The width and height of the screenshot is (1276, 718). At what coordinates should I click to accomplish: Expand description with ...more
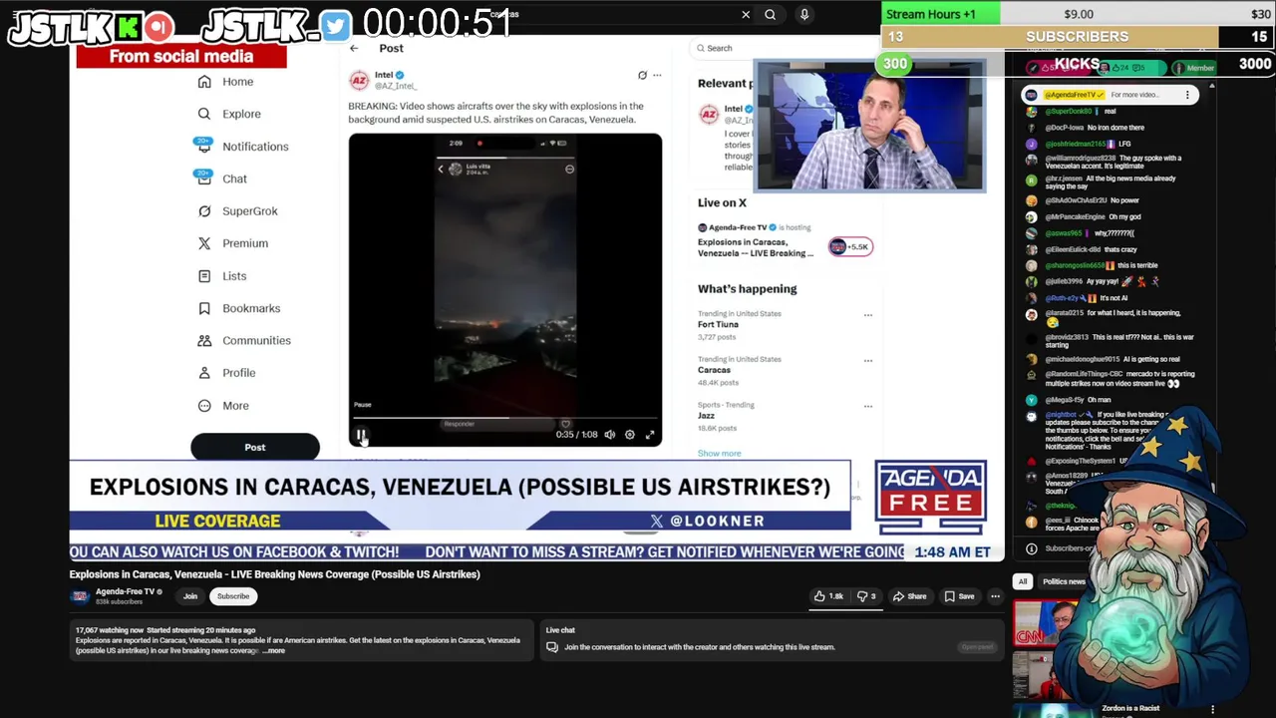coord(274,651)
